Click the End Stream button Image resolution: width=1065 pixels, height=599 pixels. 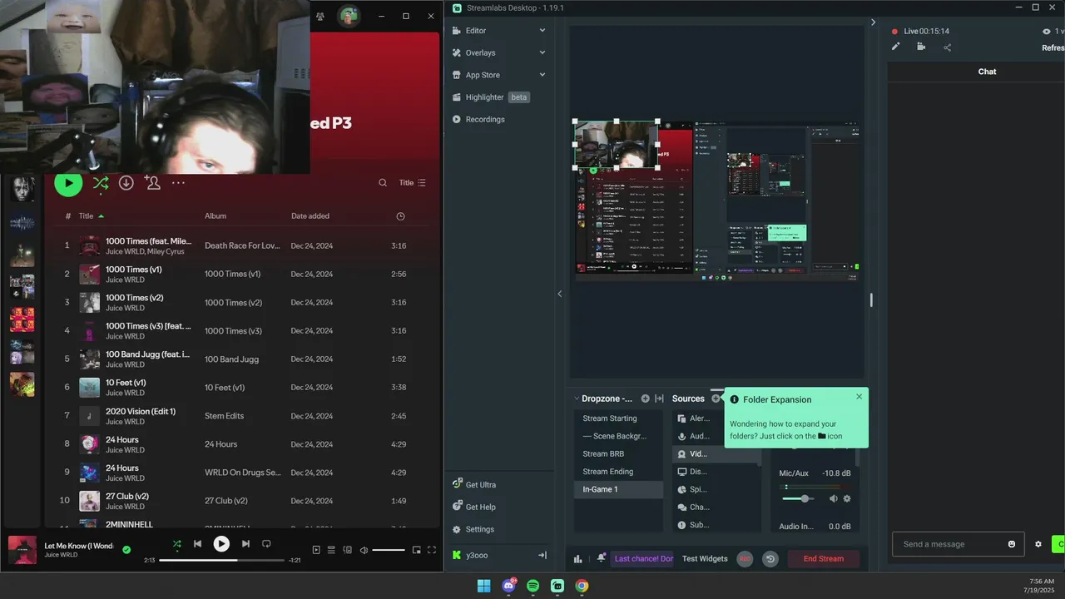(x=824, y=559)
